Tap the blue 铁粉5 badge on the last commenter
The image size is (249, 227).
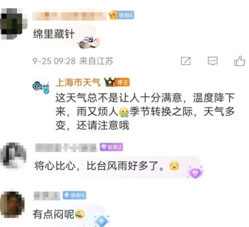click(x=74, y=195)
